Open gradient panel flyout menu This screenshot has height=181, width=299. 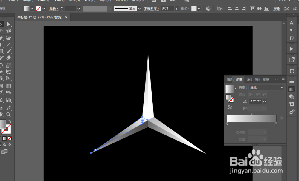click(283, 79)
